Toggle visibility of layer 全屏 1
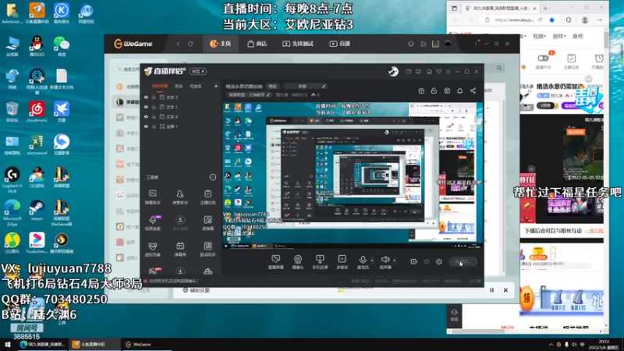The image size is (624, 351). pos(146,126)
